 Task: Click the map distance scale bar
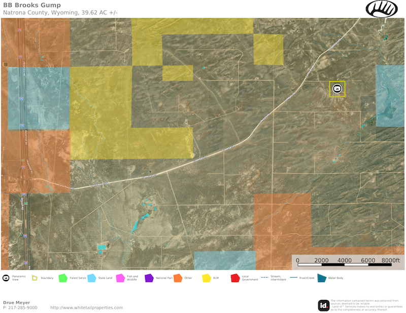(348, 265)
